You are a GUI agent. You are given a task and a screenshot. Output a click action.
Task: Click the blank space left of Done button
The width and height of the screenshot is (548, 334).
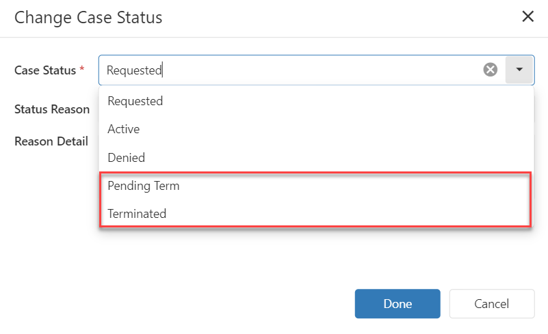click(x=205, y=304)
